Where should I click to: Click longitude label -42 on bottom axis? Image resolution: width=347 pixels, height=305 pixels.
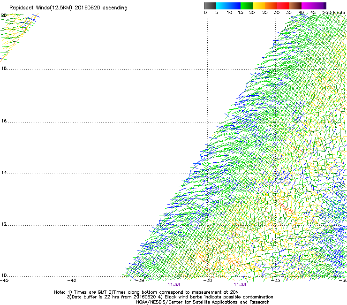72,281
